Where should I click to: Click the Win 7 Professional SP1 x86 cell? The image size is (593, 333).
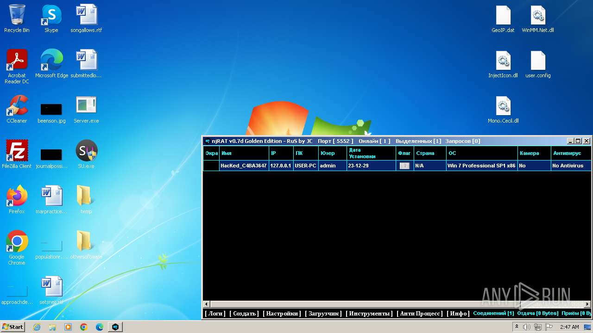click(x=482, y=166)
